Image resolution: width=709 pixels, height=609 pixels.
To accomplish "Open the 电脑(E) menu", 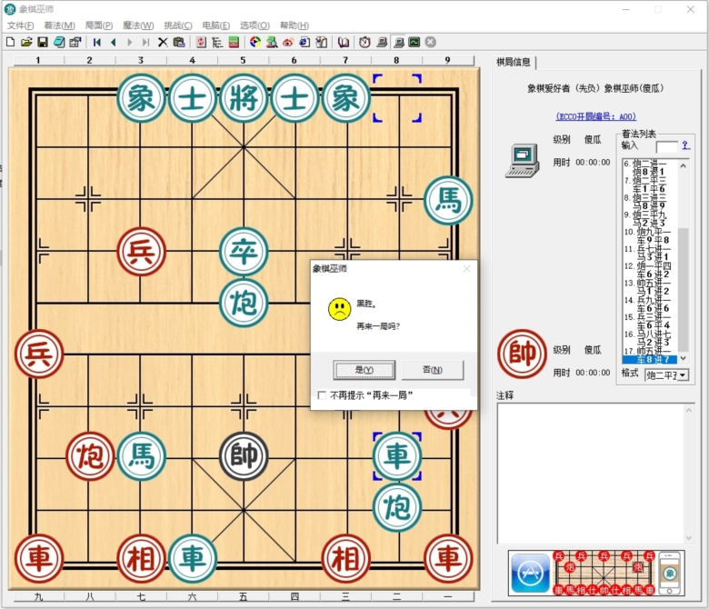I will (215, 25).
